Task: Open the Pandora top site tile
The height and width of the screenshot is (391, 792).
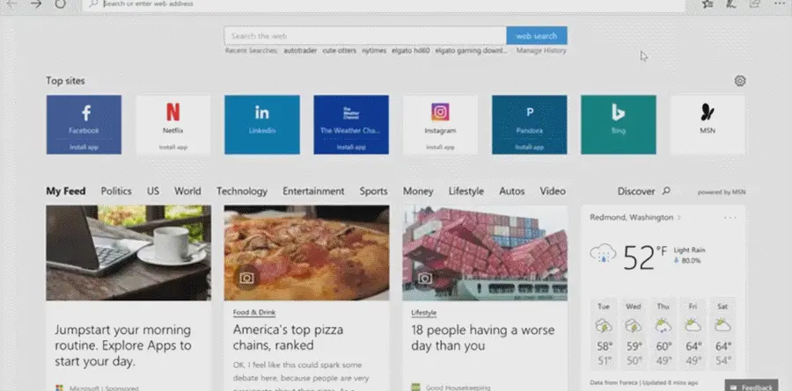Action: click(x=530, y=125)
